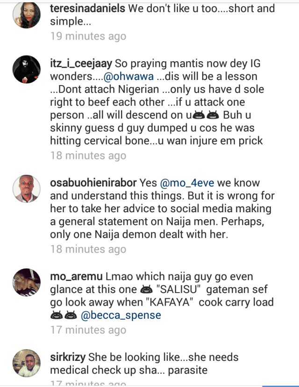This screenshot has width=299, height=387.
Task: Select the sirkrizy username
Action: click(67, 358)
